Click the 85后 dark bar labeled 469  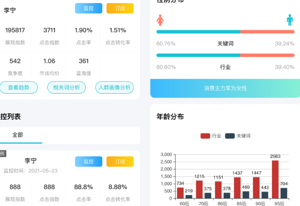pos(246,195)
